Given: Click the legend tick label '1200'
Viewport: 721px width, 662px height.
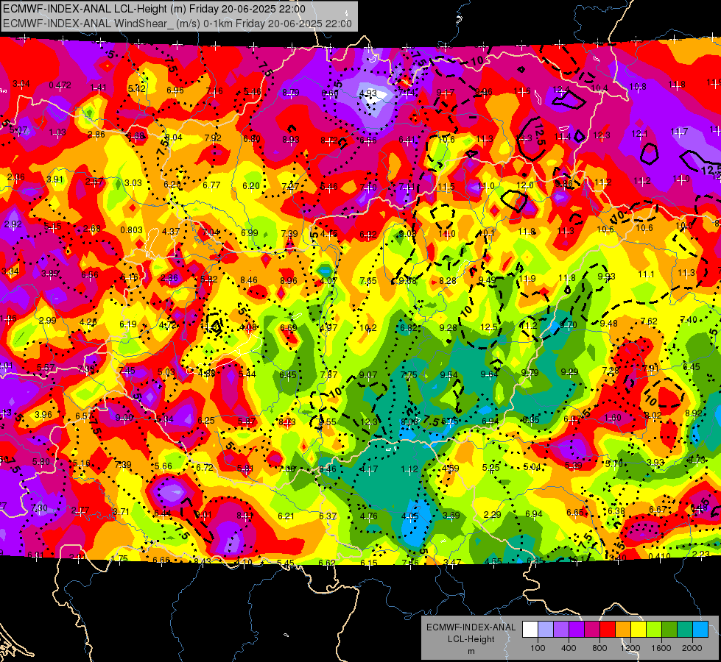Looking at the screenshot, I should click(x=630, y=648).
